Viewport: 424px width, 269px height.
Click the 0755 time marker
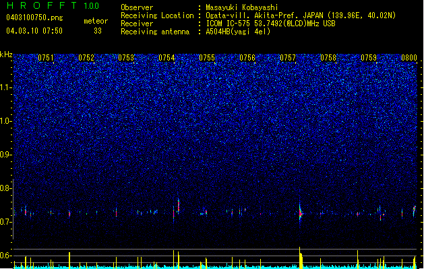pyautogui.click(x=207, y=58)
